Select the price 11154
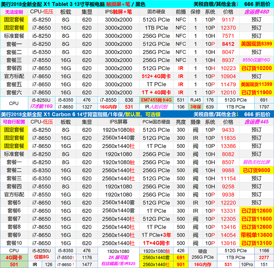This screenshot has height=268, width=274. (228, 178)
